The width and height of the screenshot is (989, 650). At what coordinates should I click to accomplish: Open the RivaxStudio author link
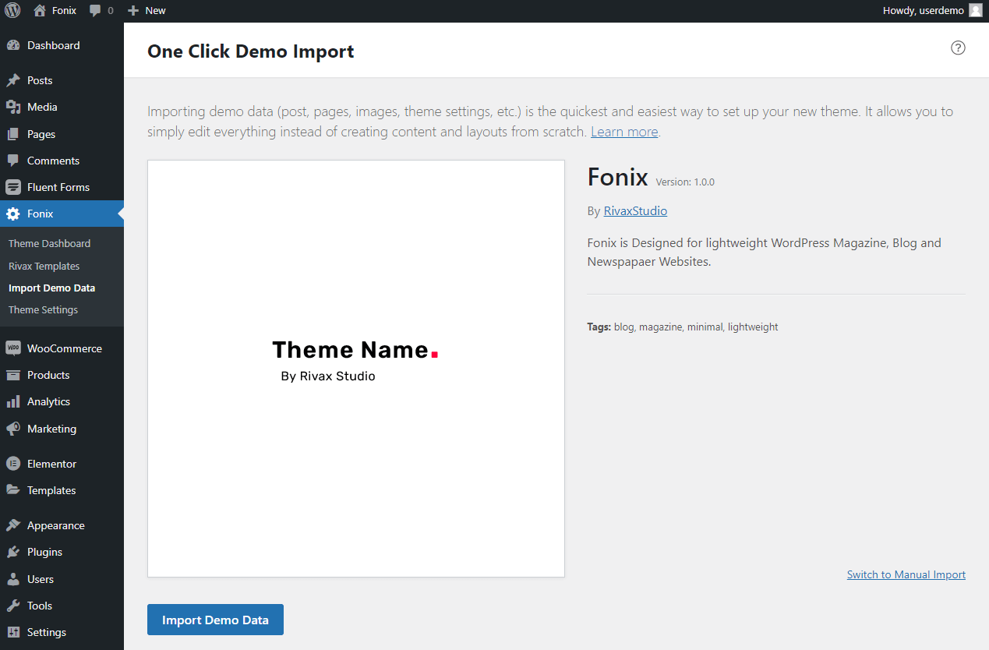[635, 210]
